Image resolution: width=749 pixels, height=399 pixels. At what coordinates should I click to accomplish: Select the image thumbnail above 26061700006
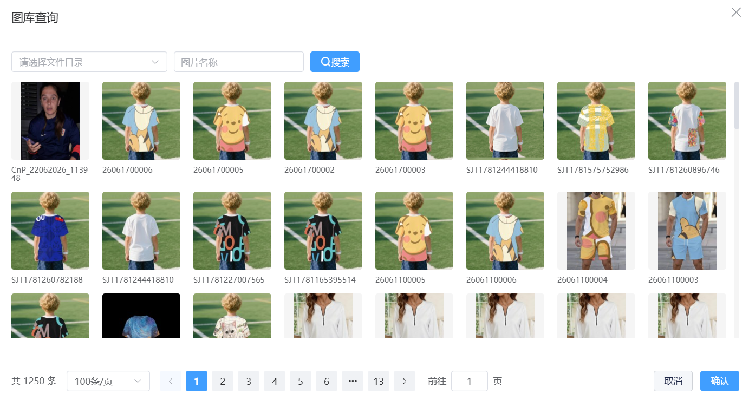click(x=141, y=121)
